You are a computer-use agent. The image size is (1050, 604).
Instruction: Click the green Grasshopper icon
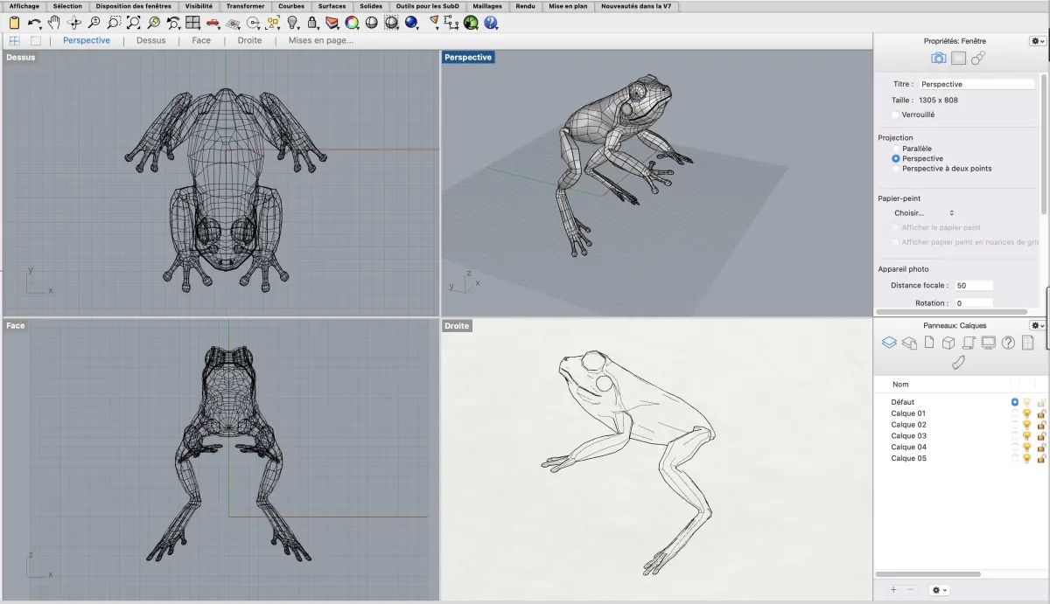[x=472, y=22]
